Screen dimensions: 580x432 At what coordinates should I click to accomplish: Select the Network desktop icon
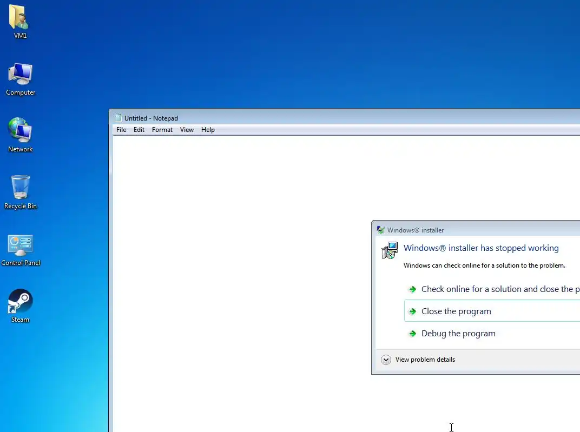click(21, 135)
